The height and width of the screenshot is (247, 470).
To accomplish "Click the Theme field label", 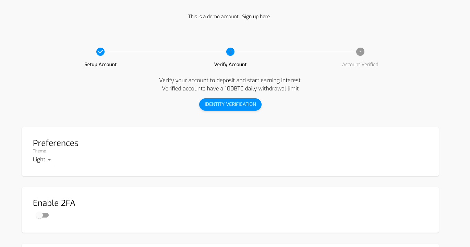I will click(39, 151).
